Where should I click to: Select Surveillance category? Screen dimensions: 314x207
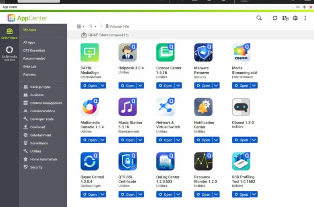click(x=36, y=143)
